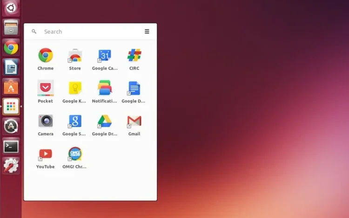The image size is (349, 218).
Task: Open the Ubuntu Dash home button
Action: 11,8
